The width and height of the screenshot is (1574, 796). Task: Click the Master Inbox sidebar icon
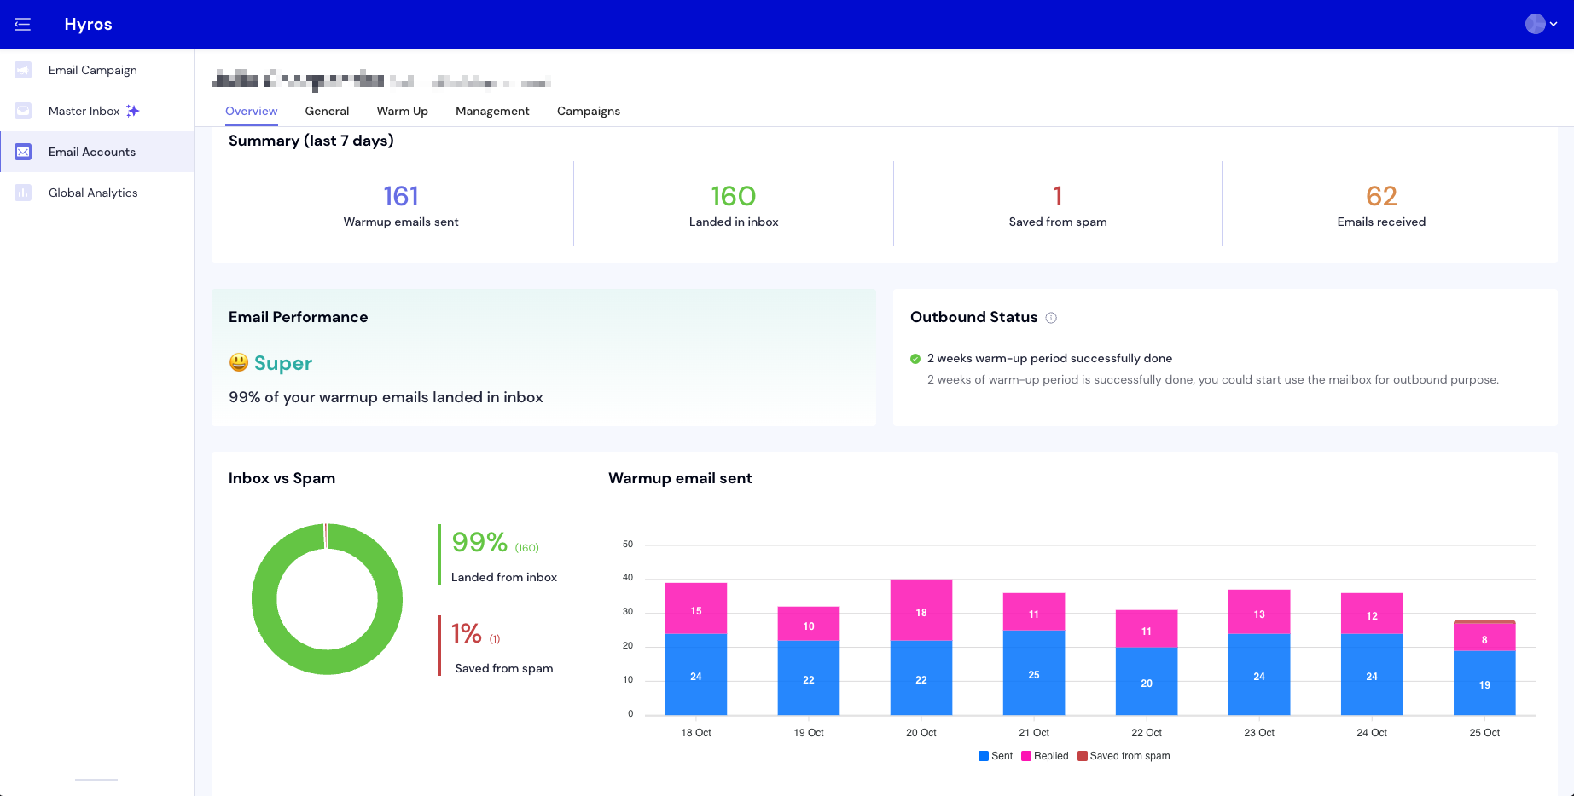[x=23, y=111]
